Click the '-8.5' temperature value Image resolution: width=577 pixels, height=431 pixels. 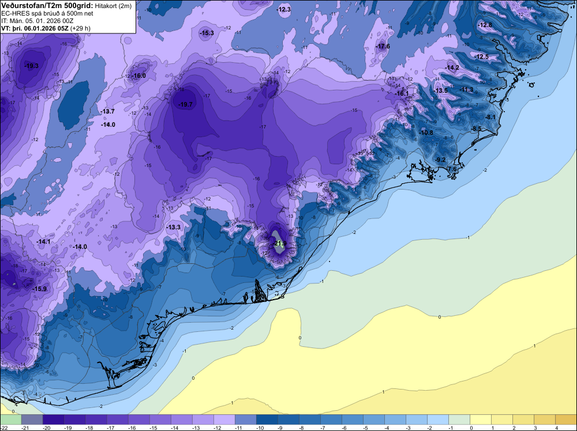coord(476,128)
